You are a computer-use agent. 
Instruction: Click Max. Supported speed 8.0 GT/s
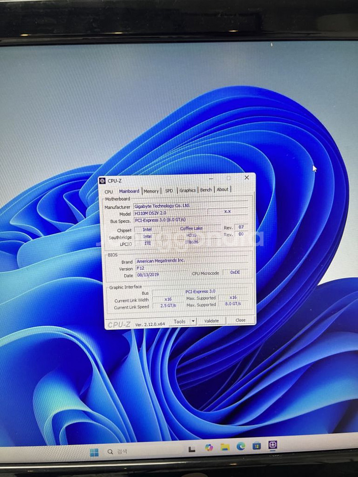pyautogui.click(x=233, y=303)
